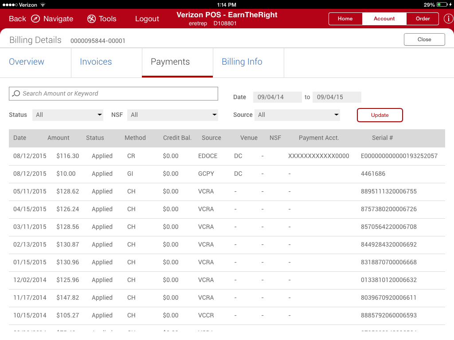Click the Update button
This screenshot has height=340, width=454.
coord(380,115)
